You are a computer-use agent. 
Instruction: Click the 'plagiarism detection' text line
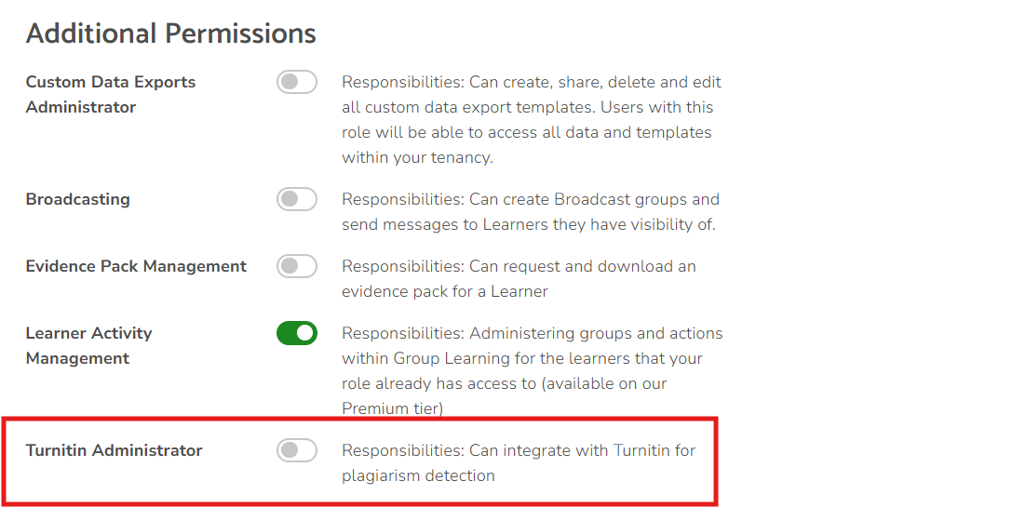click(x=418, y=475)
